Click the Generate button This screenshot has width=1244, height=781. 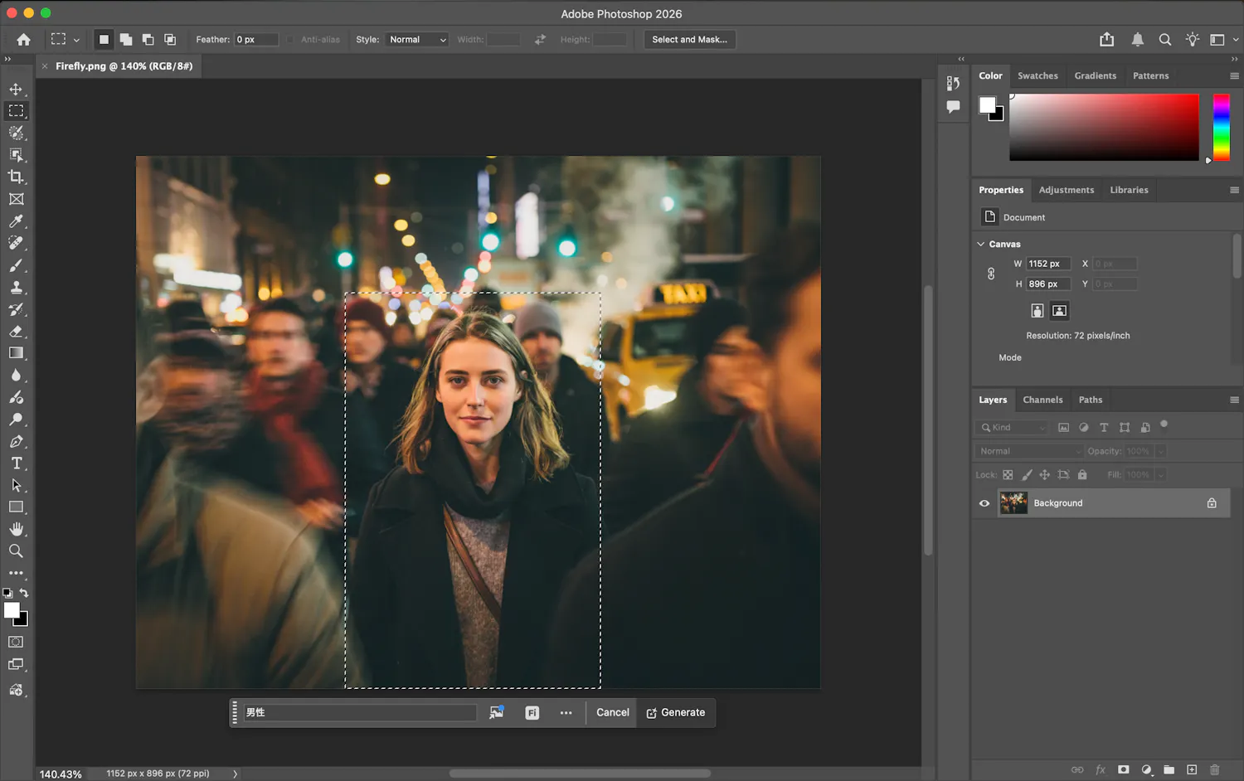coord(676,712)
